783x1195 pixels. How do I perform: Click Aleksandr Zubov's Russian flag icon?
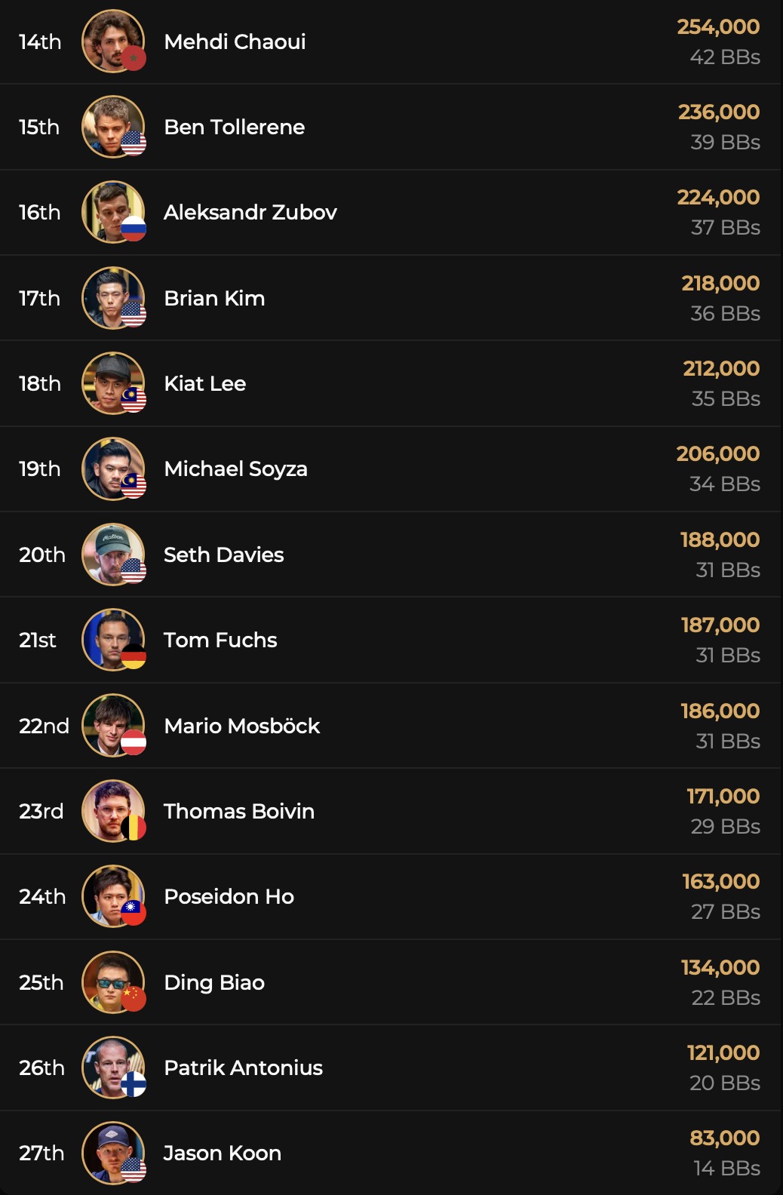tap(134, 229)
